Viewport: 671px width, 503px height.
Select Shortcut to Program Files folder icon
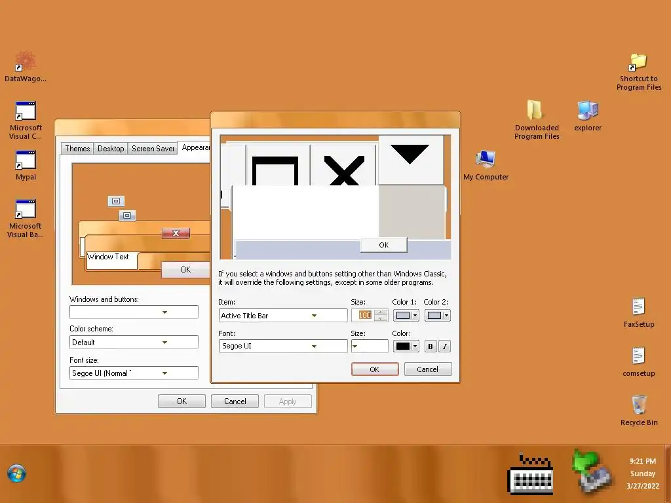click(x=638, y=72)
